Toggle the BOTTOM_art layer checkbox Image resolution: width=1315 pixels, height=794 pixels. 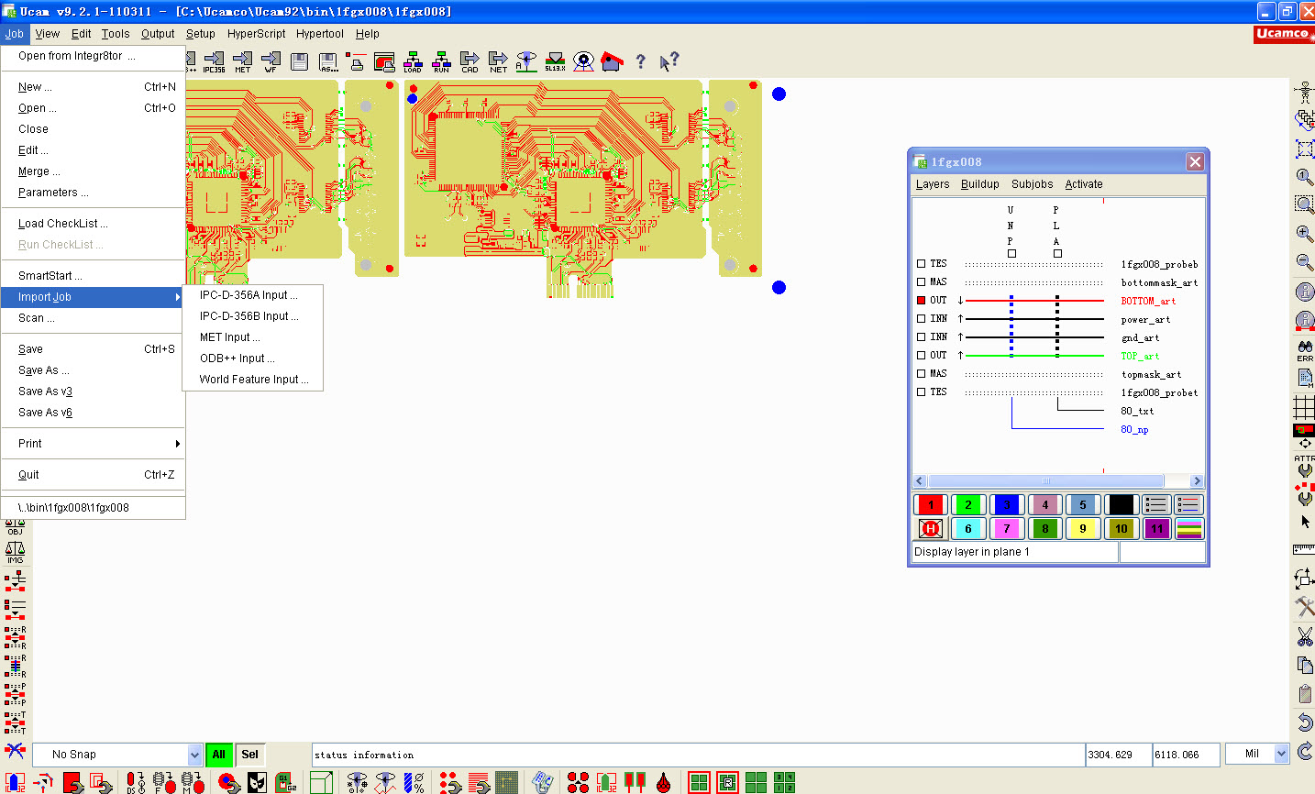[x=922, y=300]
